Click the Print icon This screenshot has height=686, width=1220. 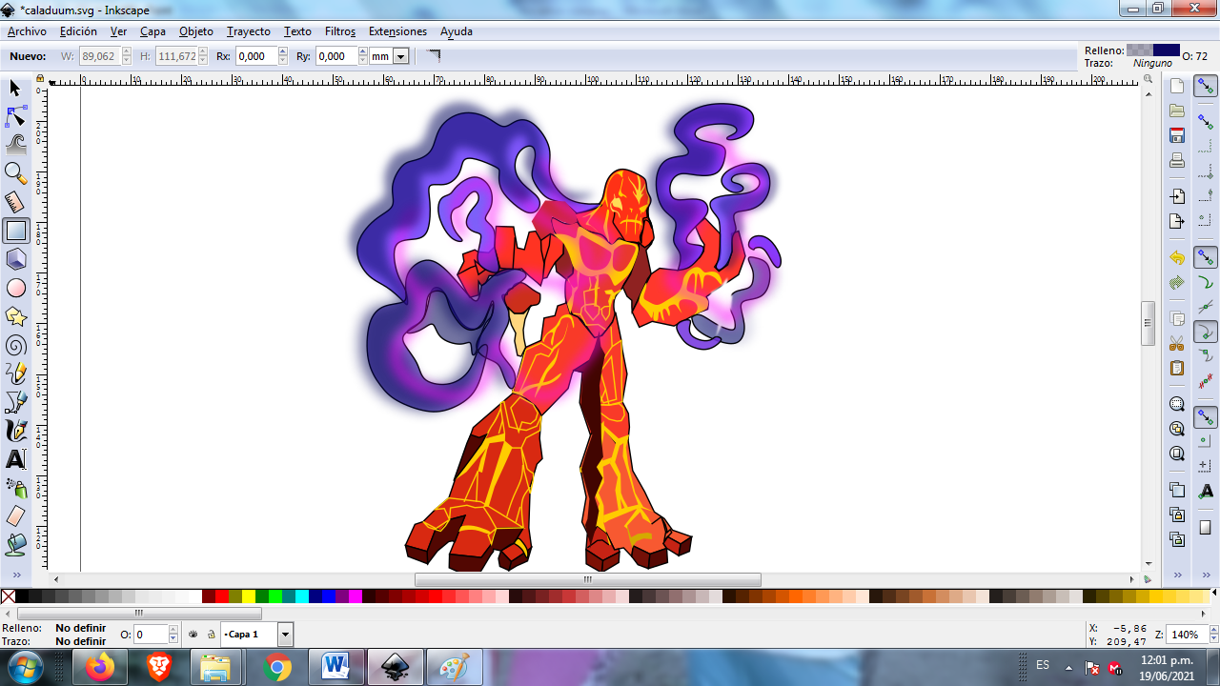pos(1177,160)
